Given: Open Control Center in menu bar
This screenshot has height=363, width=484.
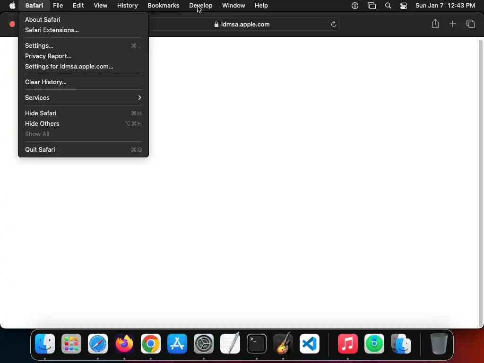Looking at the screenshot, I should [404, 6].
